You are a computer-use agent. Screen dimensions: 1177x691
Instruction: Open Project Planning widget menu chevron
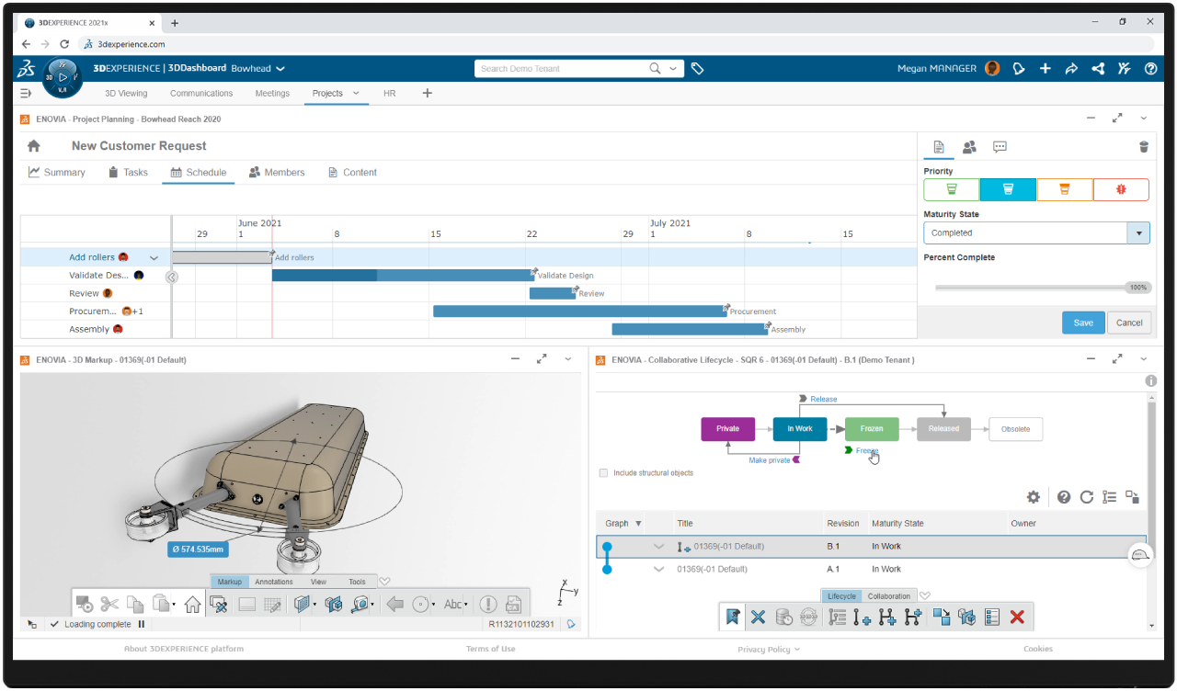click(x=1144, y=119)
